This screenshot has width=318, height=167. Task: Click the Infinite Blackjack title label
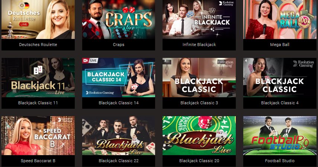[x=199, y=45]
